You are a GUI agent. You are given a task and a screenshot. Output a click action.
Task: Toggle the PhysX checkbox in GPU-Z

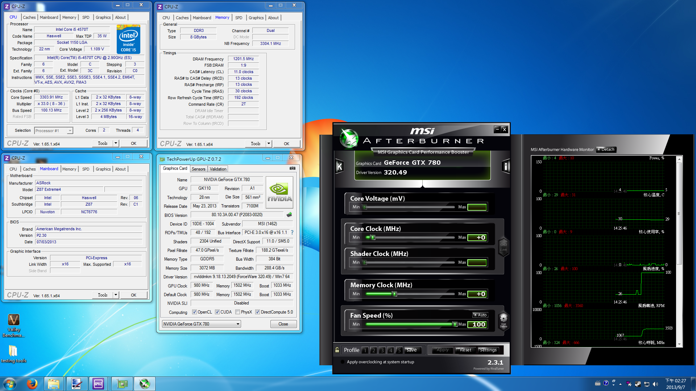click(x=237, y=312)
